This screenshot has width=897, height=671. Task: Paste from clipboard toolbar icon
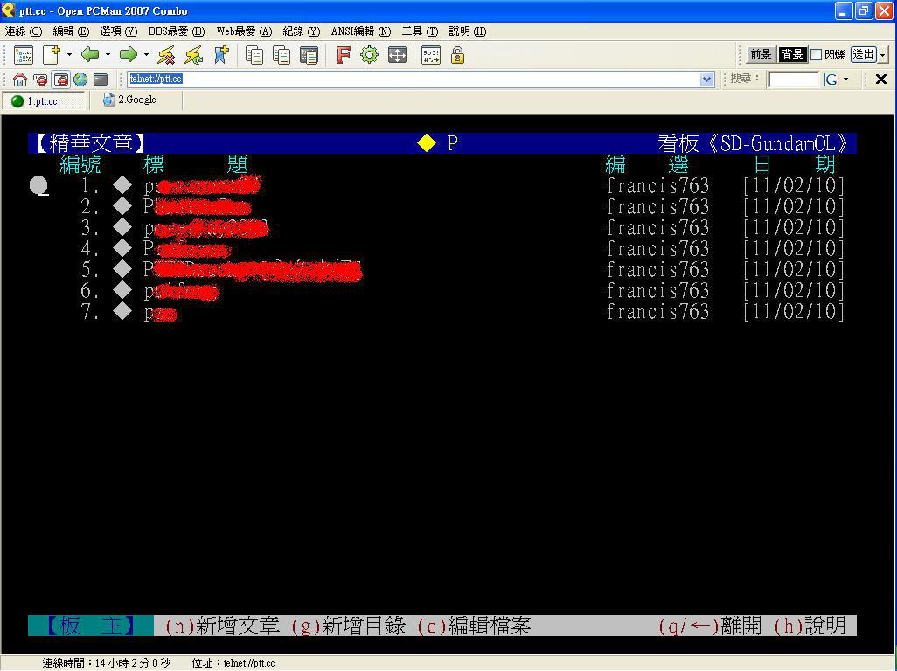309,55
